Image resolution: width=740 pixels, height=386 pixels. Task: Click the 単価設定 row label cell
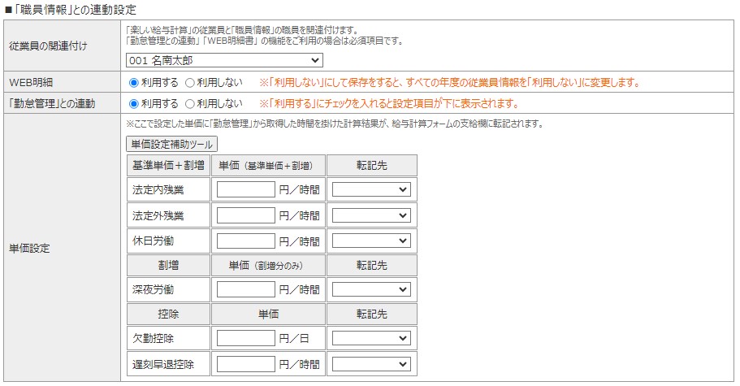pos(61,248)
